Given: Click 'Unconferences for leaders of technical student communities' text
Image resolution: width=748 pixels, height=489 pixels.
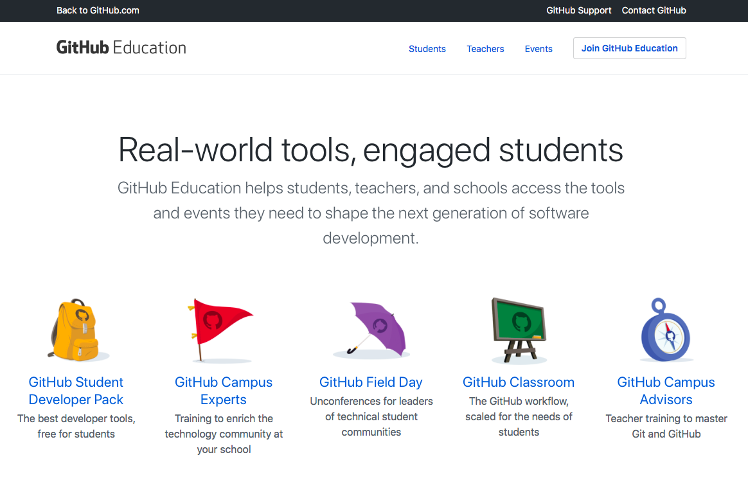Looking at the screenshot, I should 371,416.
